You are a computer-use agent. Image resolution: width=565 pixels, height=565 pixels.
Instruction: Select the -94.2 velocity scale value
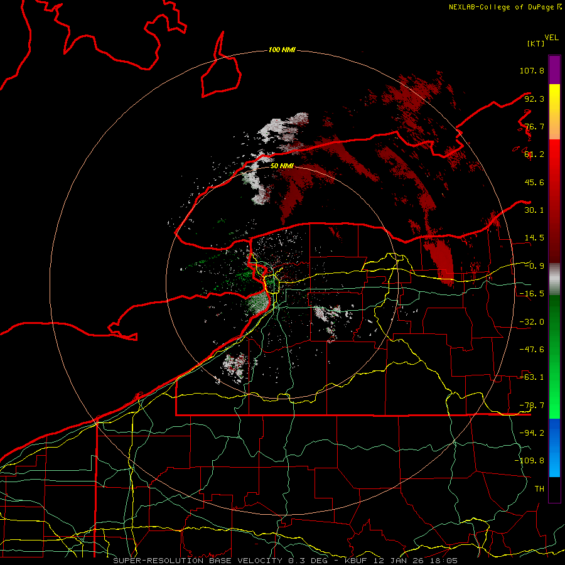click(x=532, y=433)
